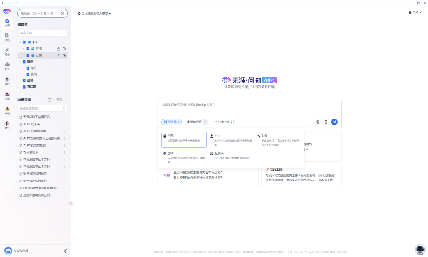
Task: Uncheck the 年报 checkbox
Action: click(x=28, y=68)
